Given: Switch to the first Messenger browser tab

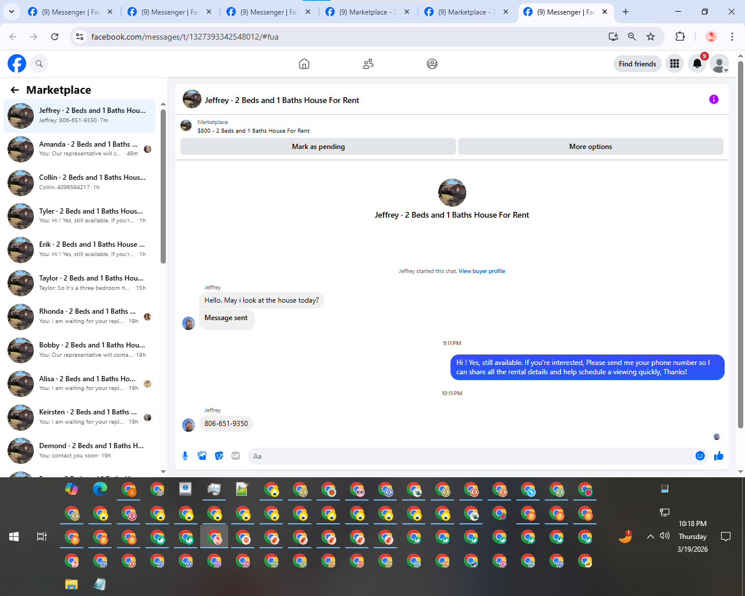Looking at the screenshot, I should [70, 12].
